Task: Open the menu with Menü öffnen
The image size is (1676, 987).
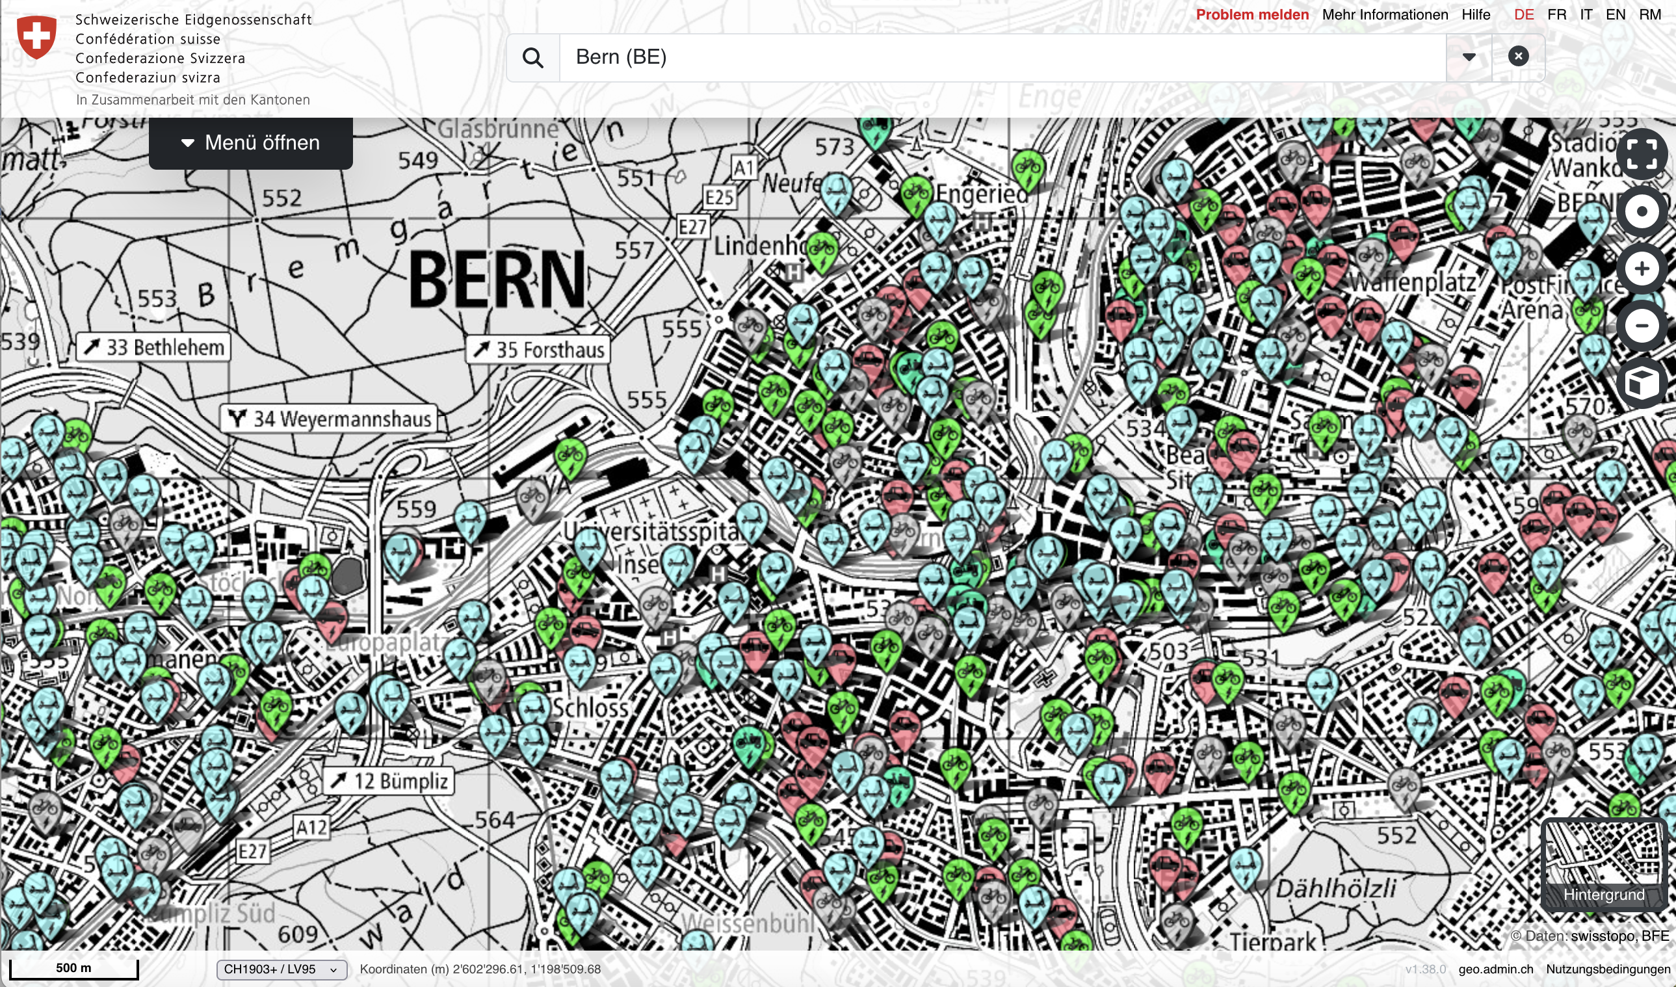Action: point(251,143)
